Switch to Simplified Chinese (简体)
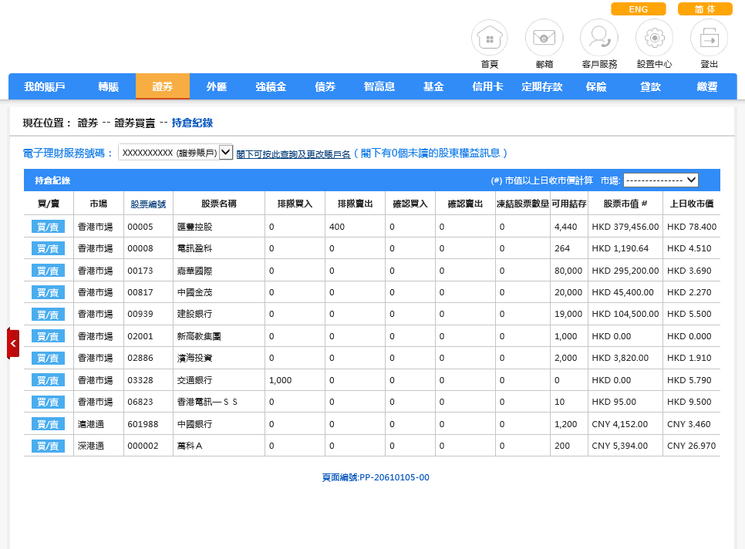Image resolution: width=745 pixels, height=549 pixels. pos(704,9)
